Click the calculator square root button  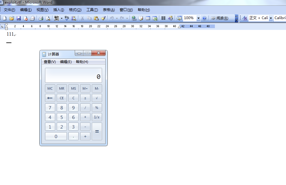click(x=97, y=98)
